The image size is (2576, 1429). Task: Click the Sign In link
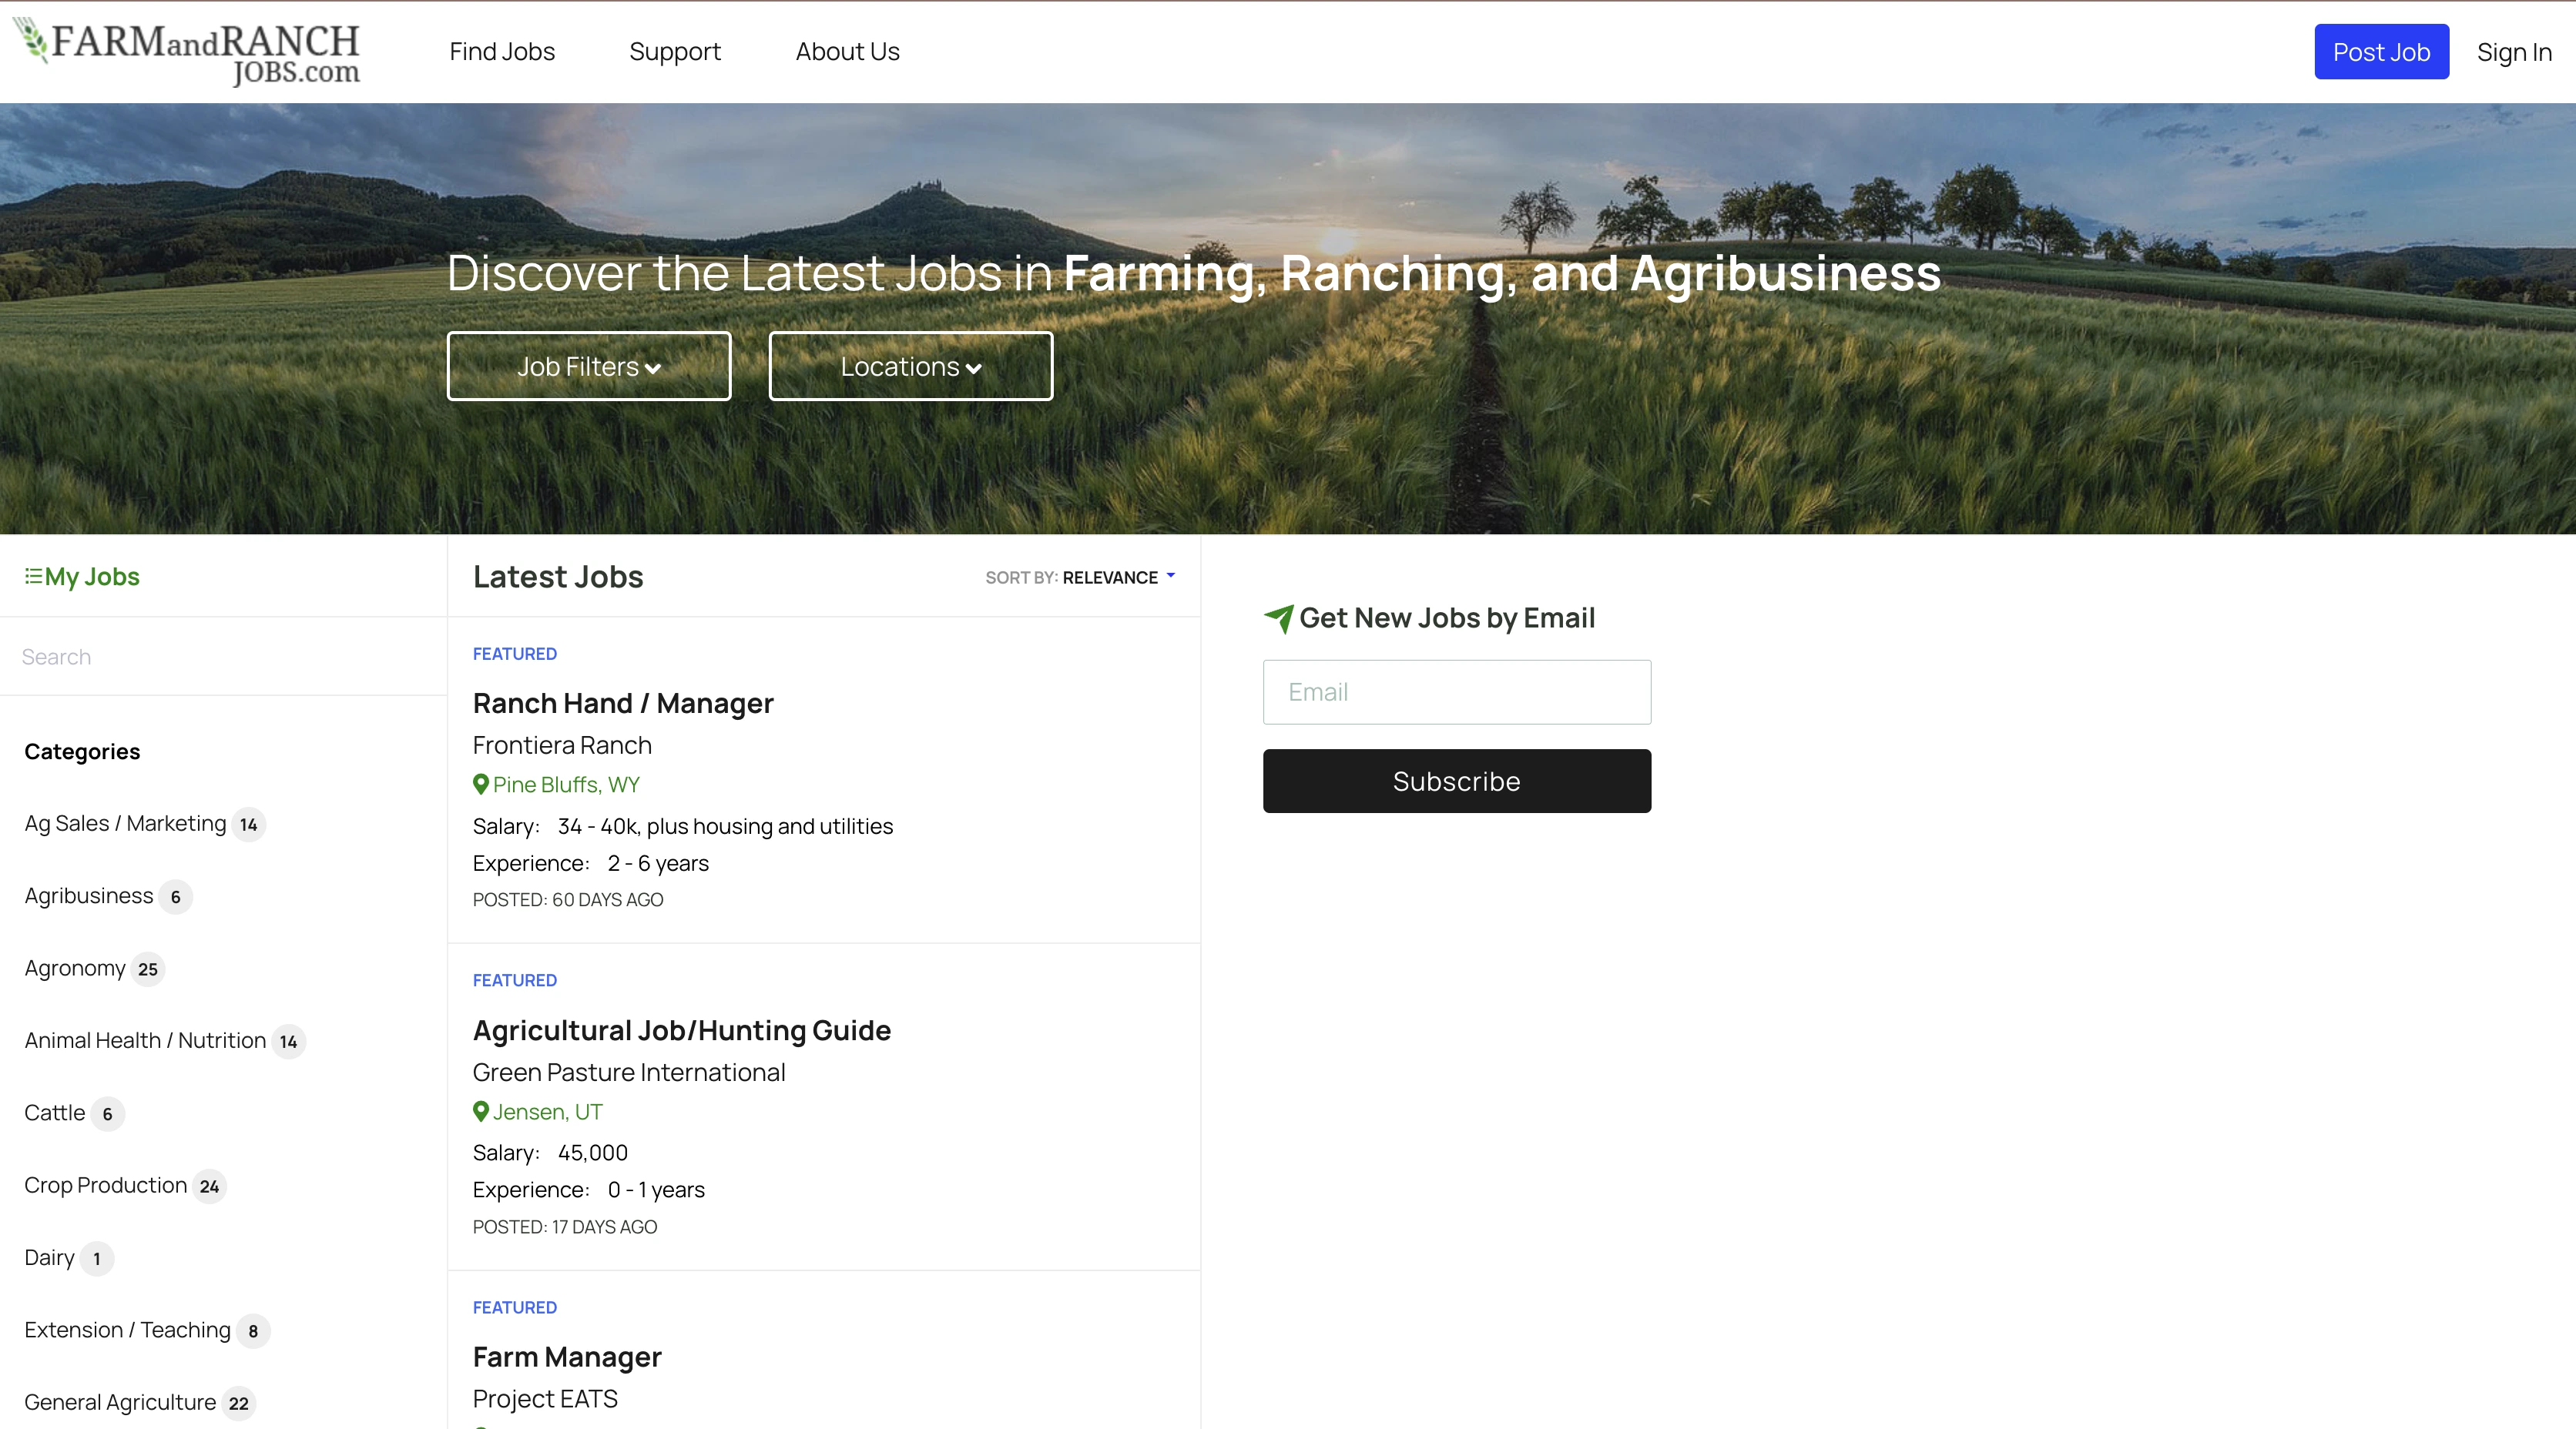2513,52
